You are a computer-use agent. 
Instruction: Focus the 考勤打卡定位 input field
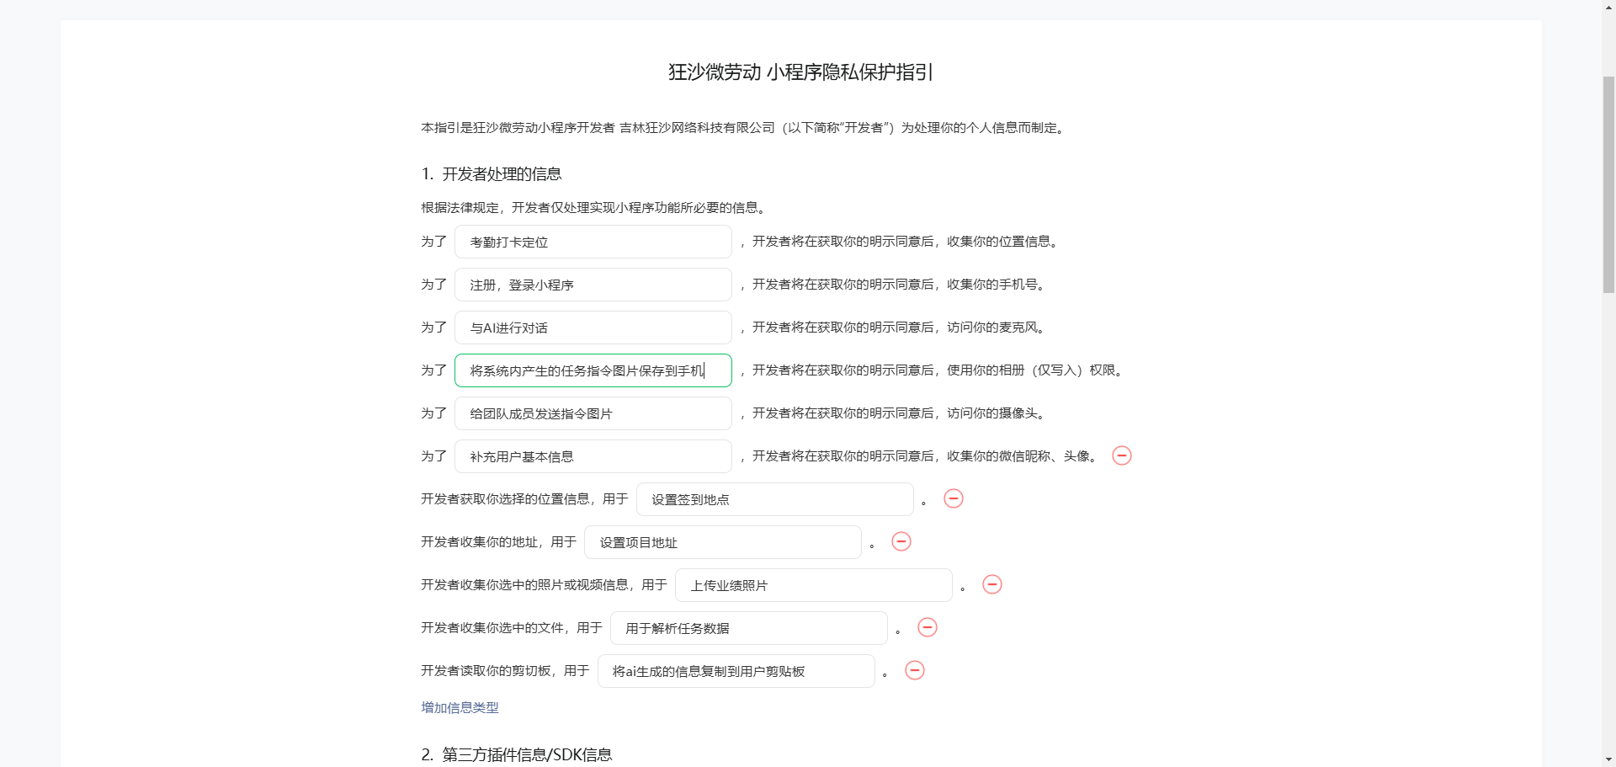[593, 242]
